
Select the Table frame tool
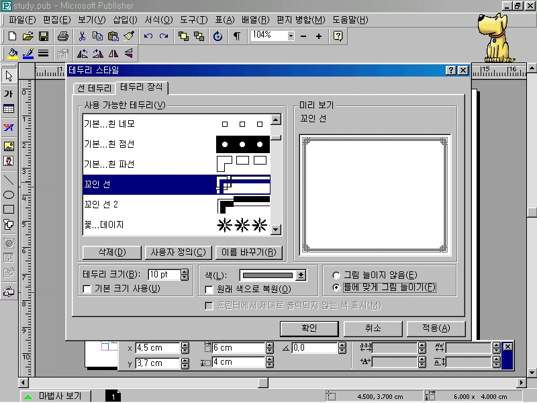pyautogui.click(x=9, y=109)
